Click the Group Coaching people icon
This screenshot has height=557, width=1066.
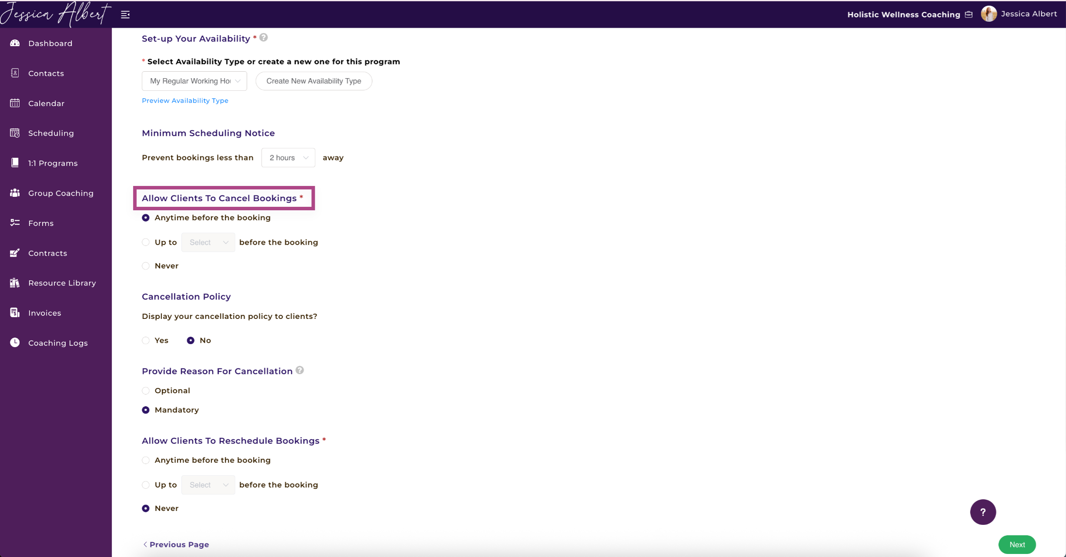pyautogui.click(x=15, y=193)
